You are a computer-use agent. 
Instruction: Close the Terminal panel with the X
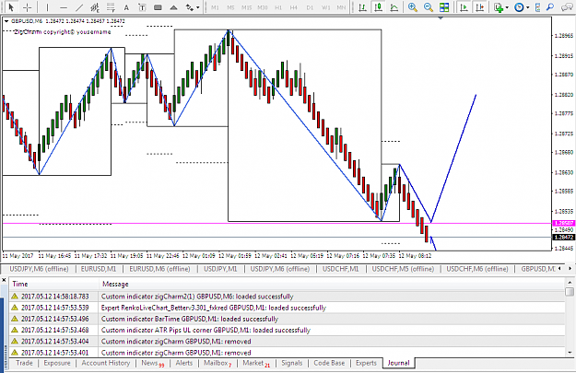click(x=4, y=280)
